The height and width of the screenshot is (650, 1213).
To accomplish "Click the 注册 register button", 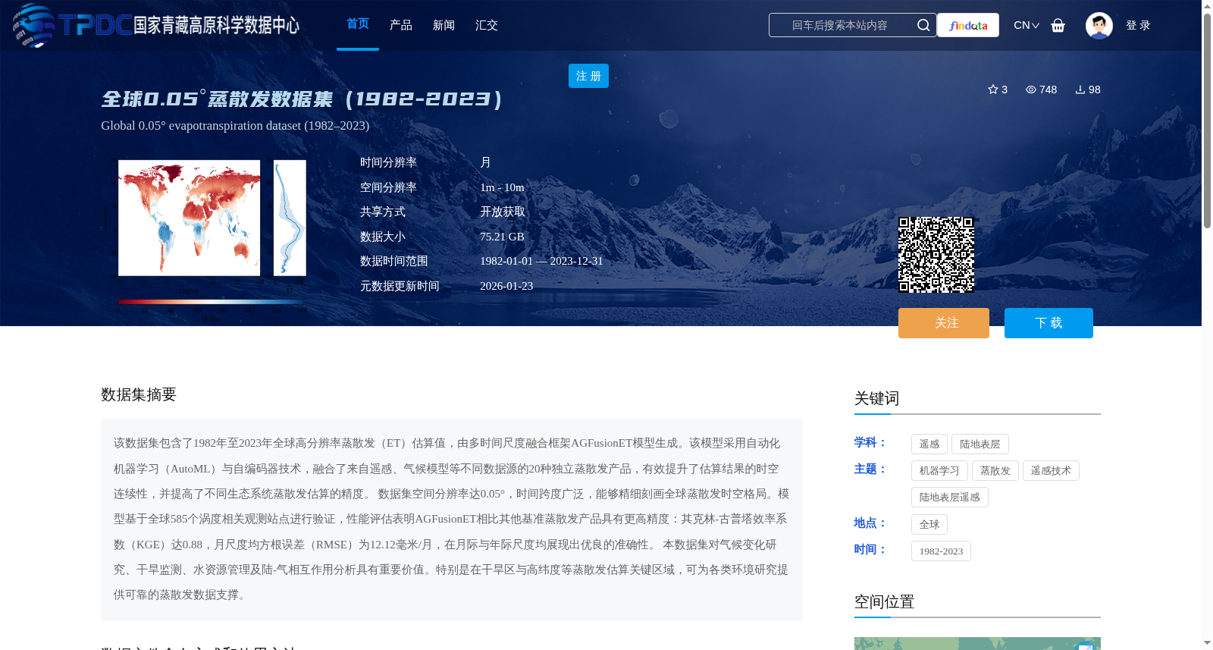I will tap(588, 76).
